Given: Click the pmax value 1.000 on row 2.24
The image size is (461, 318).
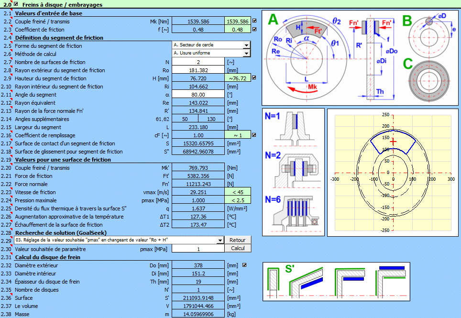Looking at the screenshot, I should [198, 200].
